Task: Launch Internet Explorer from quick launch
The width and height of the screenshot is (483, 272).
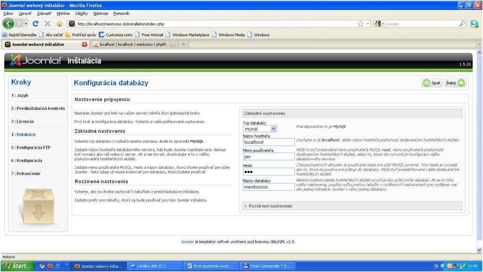Action: [58, 266]
